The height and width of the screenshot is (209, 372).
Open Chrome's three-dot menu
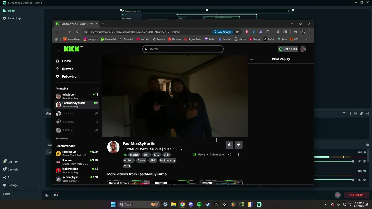pos(310,32)
